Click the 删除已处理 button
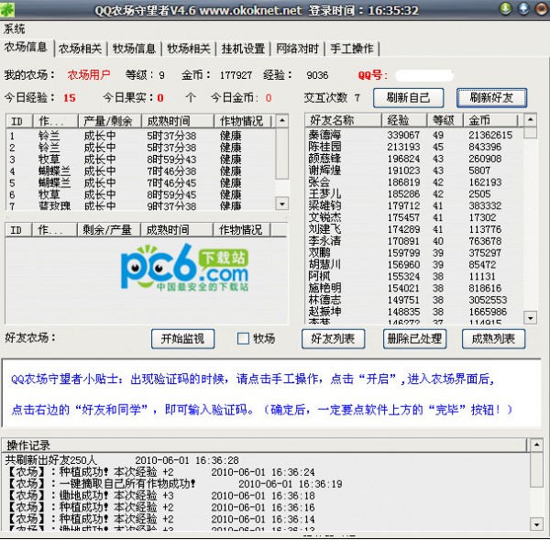The image size is (550, 540). coord(414,338)
